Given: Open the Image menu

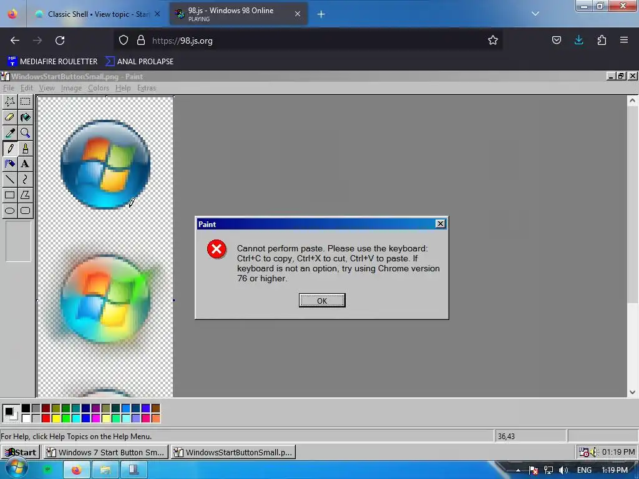Looking at the screenshot, I should click(71, 88).
